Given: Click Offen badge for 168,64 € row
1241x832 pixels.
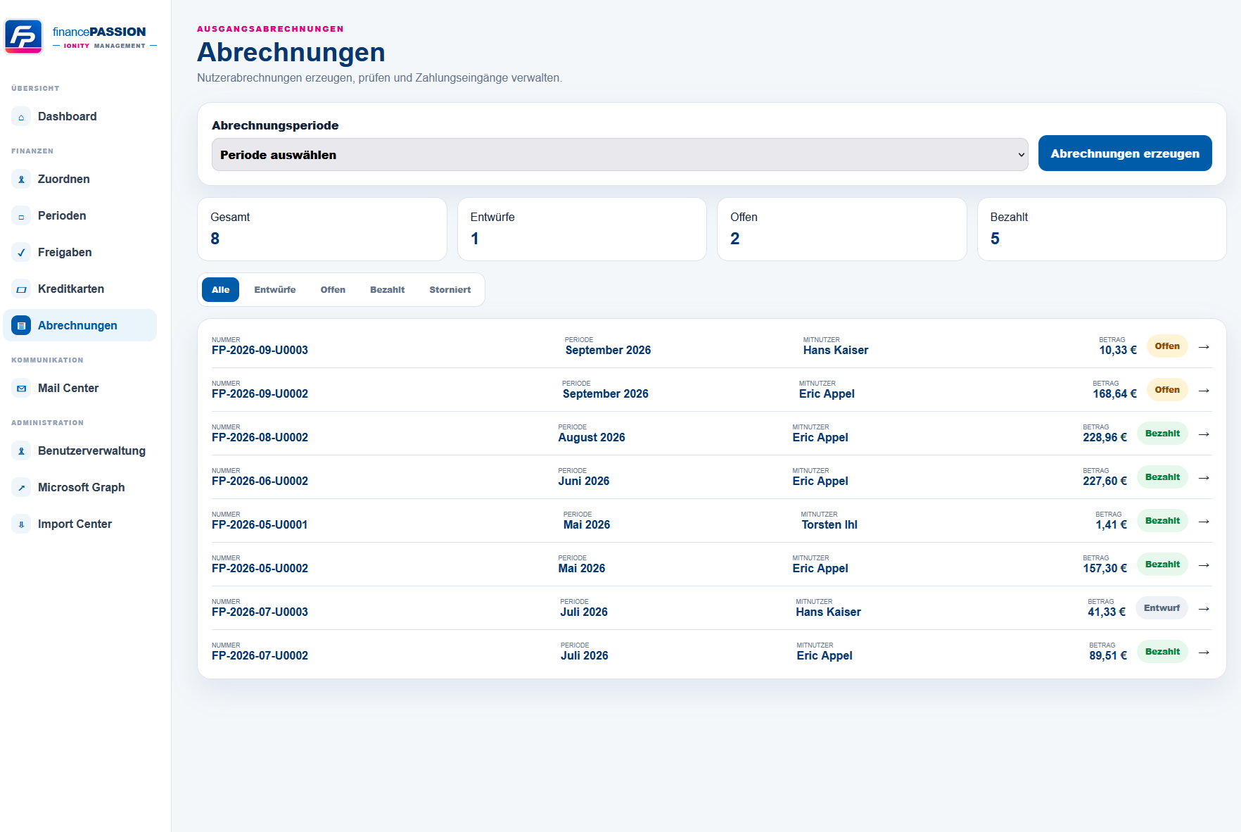Looking at the screenshot, I should (1167, 390).
